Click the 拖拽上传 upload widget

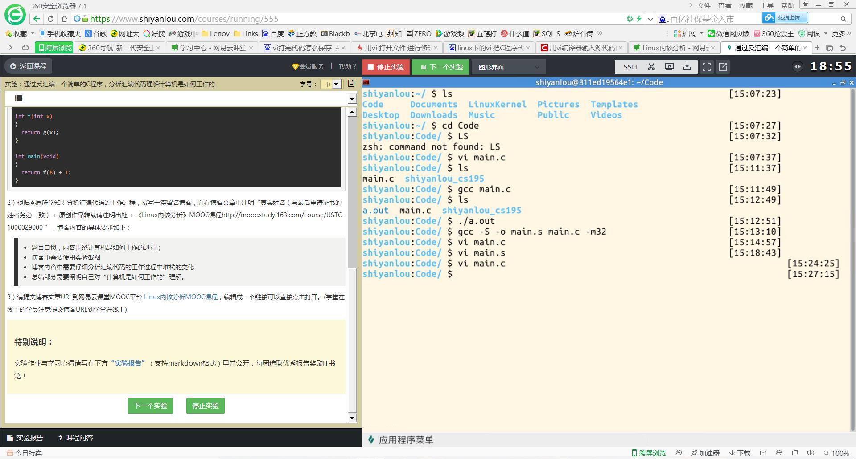click(x=785, y=18)
